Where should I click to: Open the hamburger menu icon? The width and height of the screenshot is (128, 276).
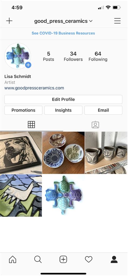click(117, 21)
